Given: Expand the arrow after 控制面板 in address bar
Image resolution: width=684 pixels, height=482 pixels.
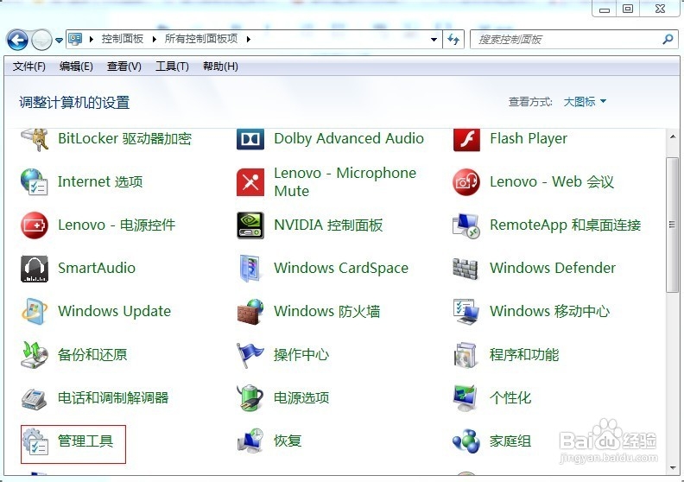Looking at the screenshot, I should tap(155, 39).
